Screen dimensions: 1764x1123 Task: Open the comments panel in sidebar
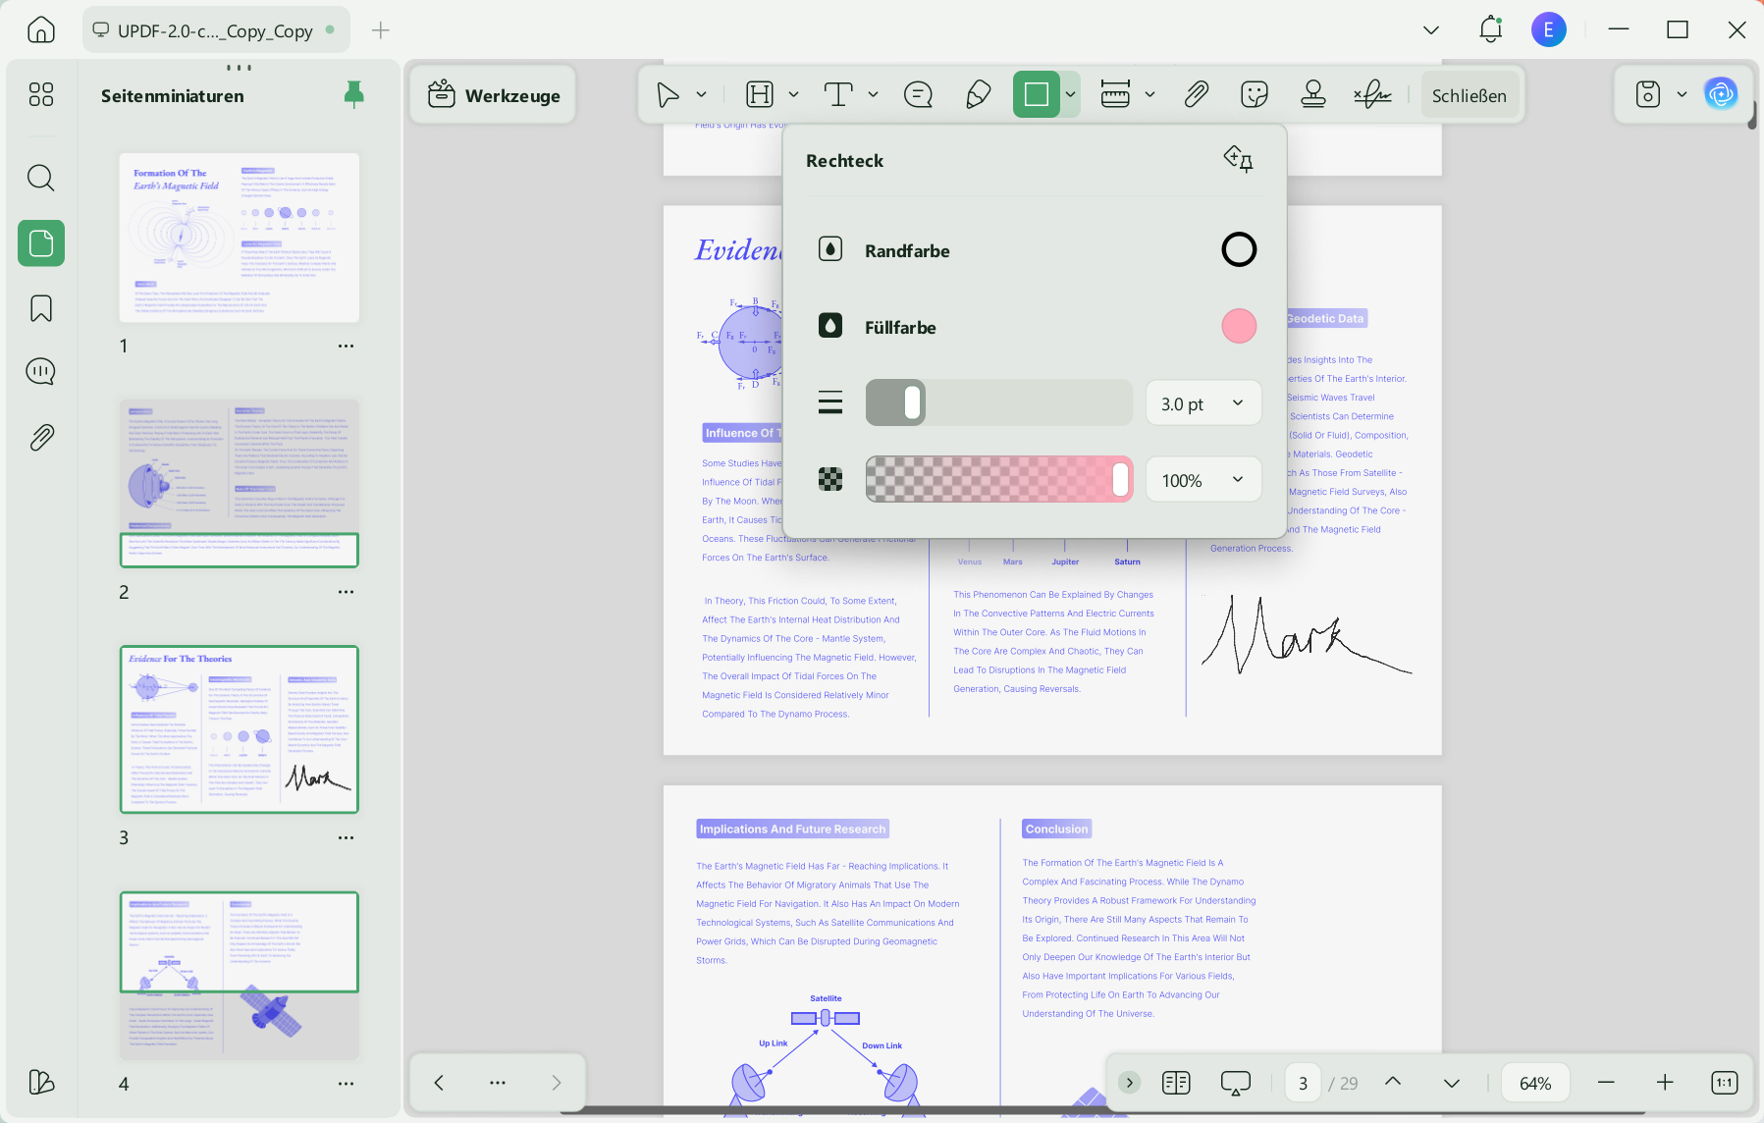point(41,372)
